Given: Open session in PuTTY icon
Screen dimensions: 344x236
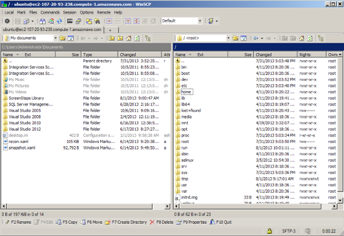Looking at the screenshot, I should coord(78,21).
